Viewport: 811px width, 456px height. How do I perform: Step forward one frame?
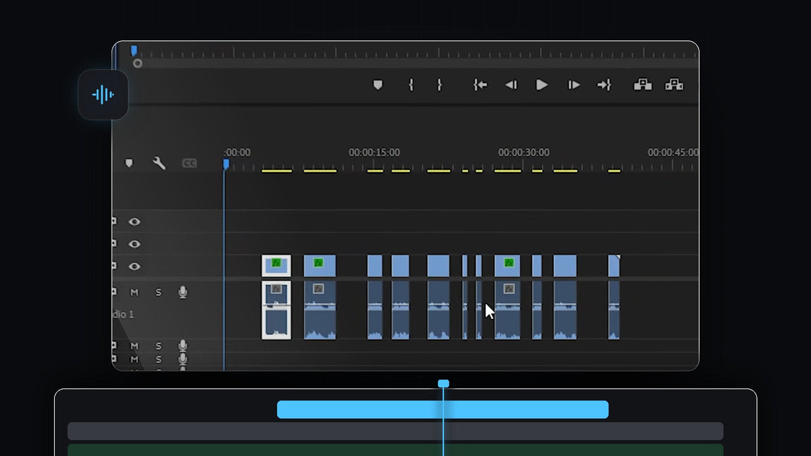574,85
